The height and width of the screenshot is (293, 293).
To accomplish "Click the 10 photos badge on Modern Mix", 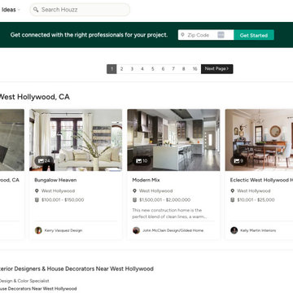I will click(x=142, y=161).
